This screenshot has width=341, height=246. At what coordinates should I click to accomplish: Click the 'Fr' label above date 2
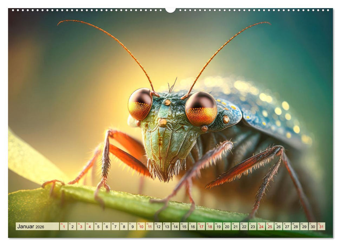[70, 224]
